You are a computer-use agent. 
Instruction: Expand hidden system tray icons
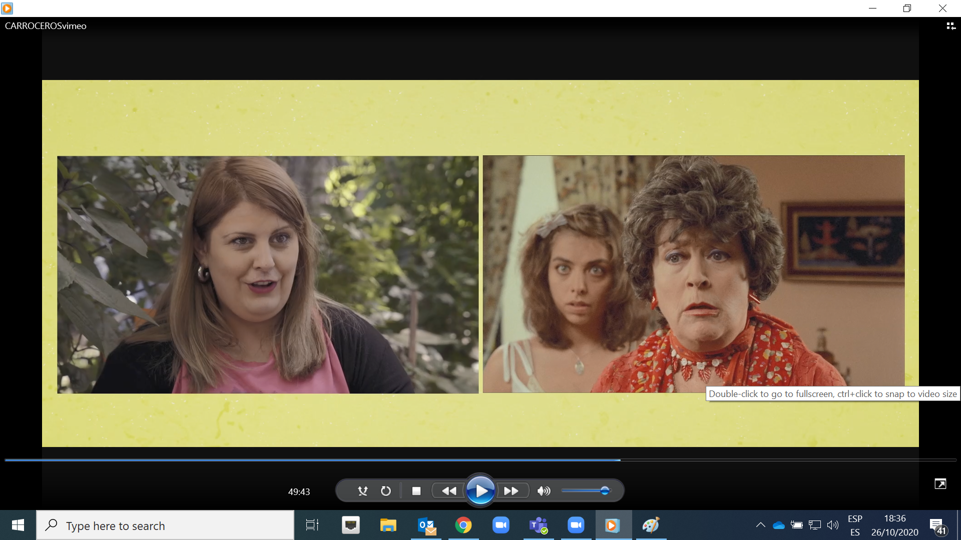(x=760, y=525)
